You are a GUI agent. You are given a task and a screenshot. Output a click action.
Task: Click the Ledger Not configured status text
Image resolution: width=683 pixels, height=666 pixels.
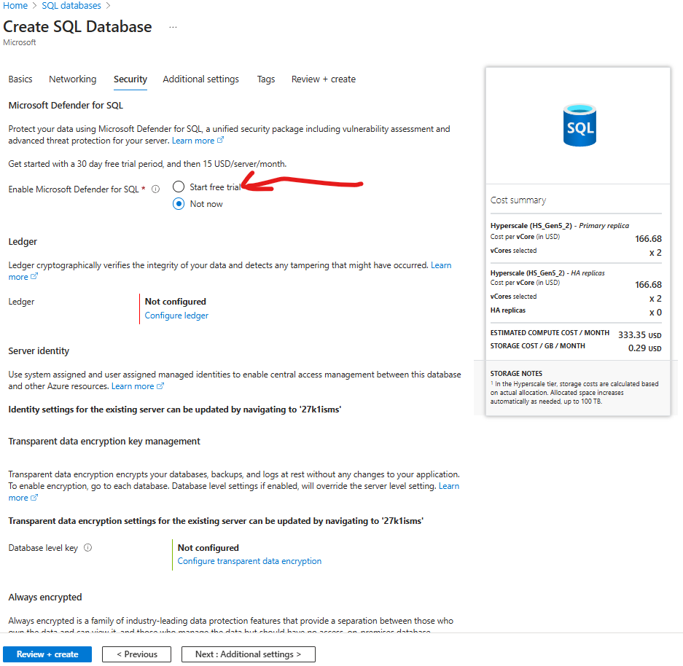tap(176, 302)
